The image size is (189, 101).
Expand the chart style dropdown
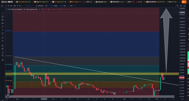click(33, 6)
